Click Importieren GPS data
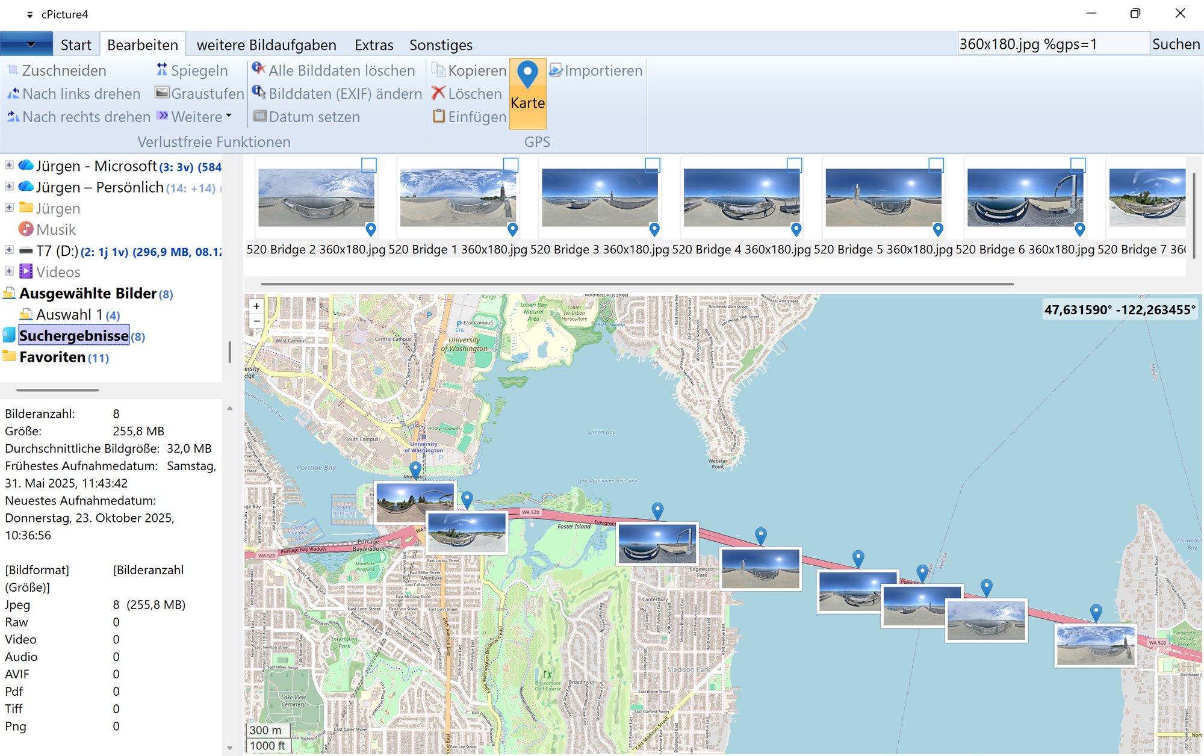This screenshot has width=1204, height=756. coord(596,70)
